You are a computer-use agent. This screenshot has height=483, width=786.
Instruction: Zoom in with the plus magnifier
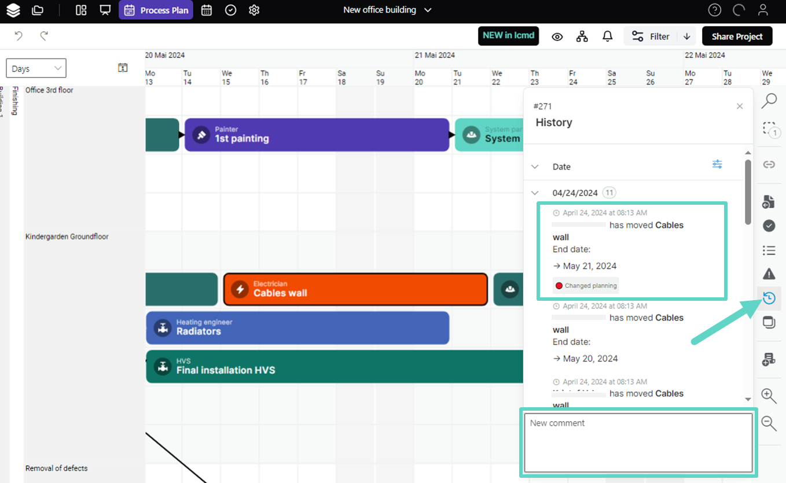[769, 396]
